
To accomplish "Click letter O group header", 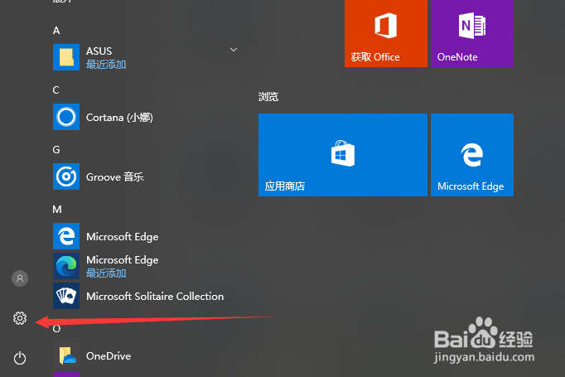I will (x=56, y=329).
